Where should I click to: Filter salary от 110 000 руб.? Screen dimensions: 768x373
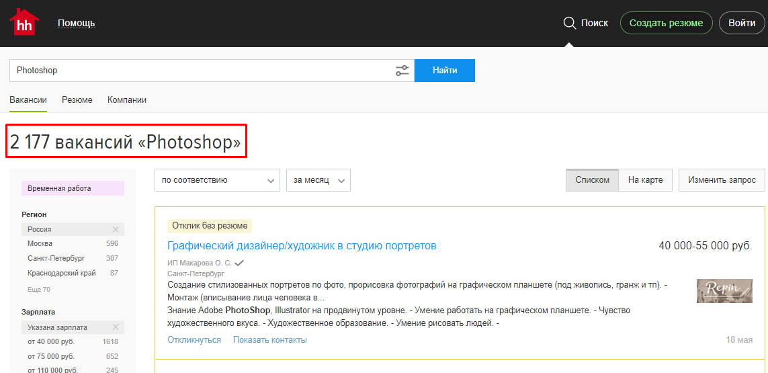53,370
